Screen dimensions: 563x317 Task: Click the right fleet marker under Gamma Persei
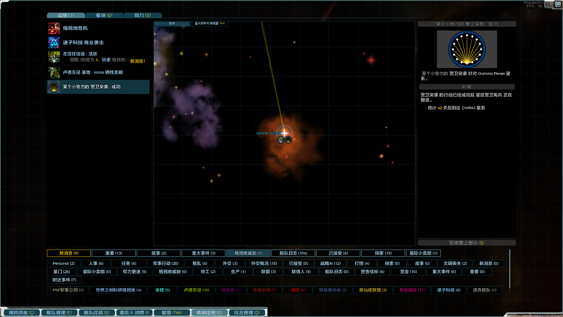pos(288,140)
